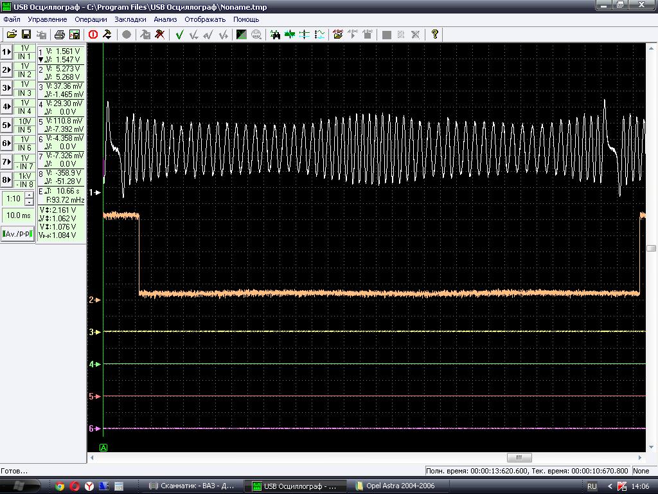Open the 1kV range selector for channel 8
This screenshot has width=658, height=494.
[x=25, y=176]
